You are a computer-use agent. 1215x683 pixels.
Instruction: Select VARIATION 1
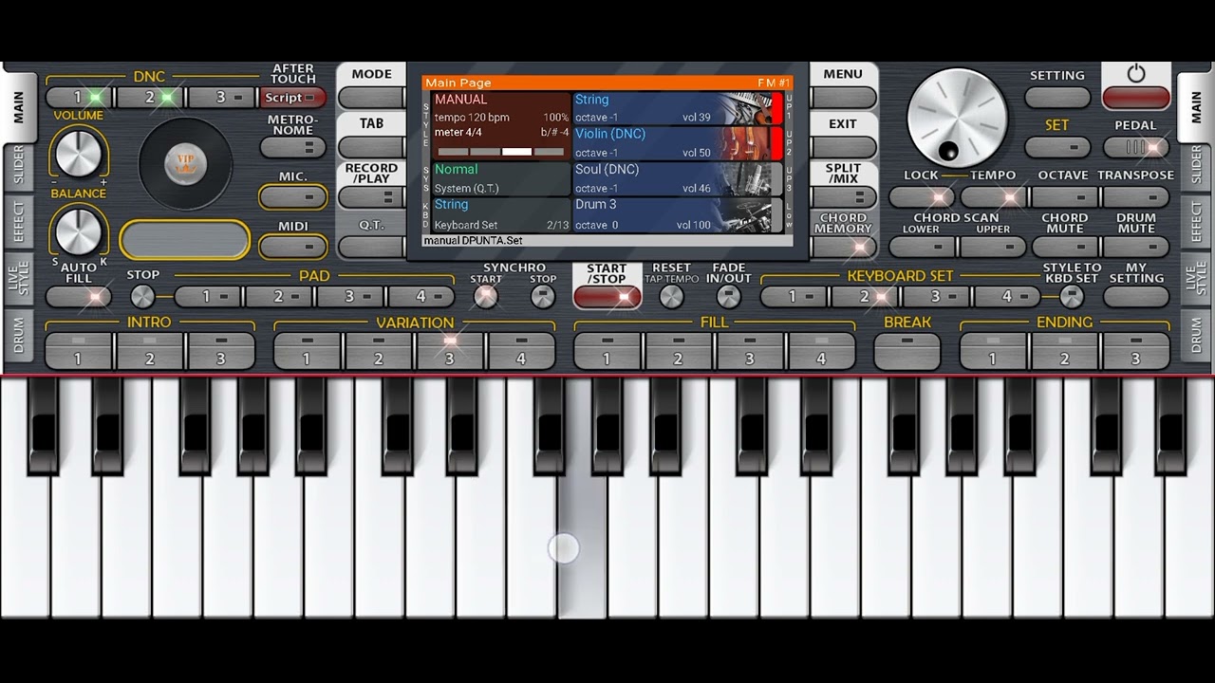pos(307,351)
